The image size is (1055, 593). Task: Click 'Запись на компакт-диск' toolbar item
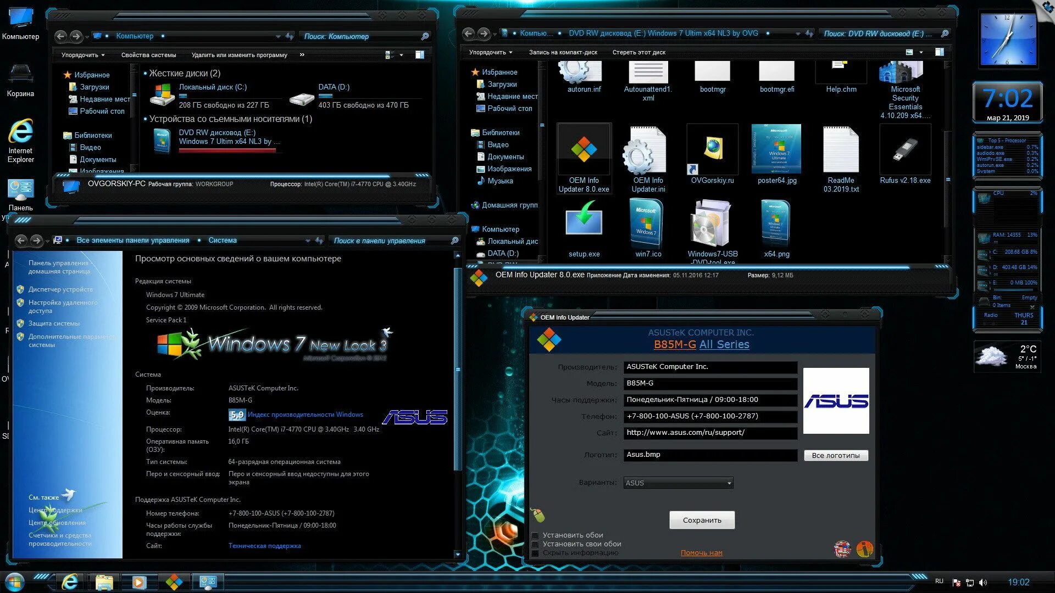coord(563,52)
